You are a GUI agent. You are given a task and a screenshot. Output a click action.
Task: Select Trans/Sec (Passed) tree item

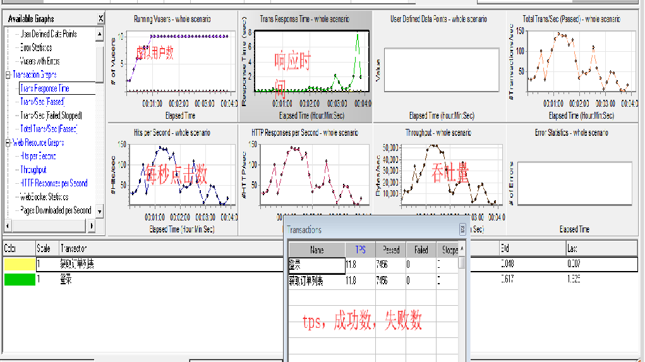click(42, 102)
